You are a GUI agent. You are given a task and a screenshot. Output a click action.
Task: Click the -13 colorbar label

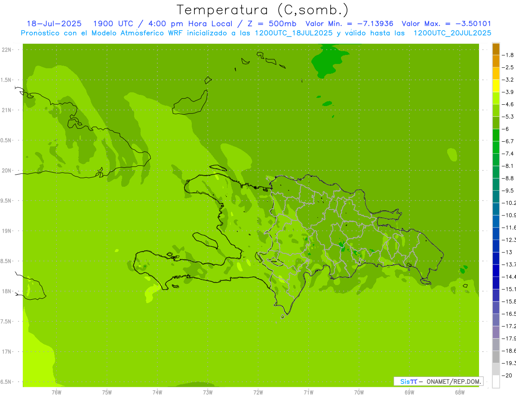[507, 252]
